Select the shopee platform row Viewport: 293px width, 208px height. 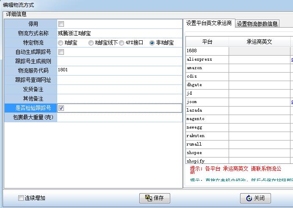click(207, 153)
